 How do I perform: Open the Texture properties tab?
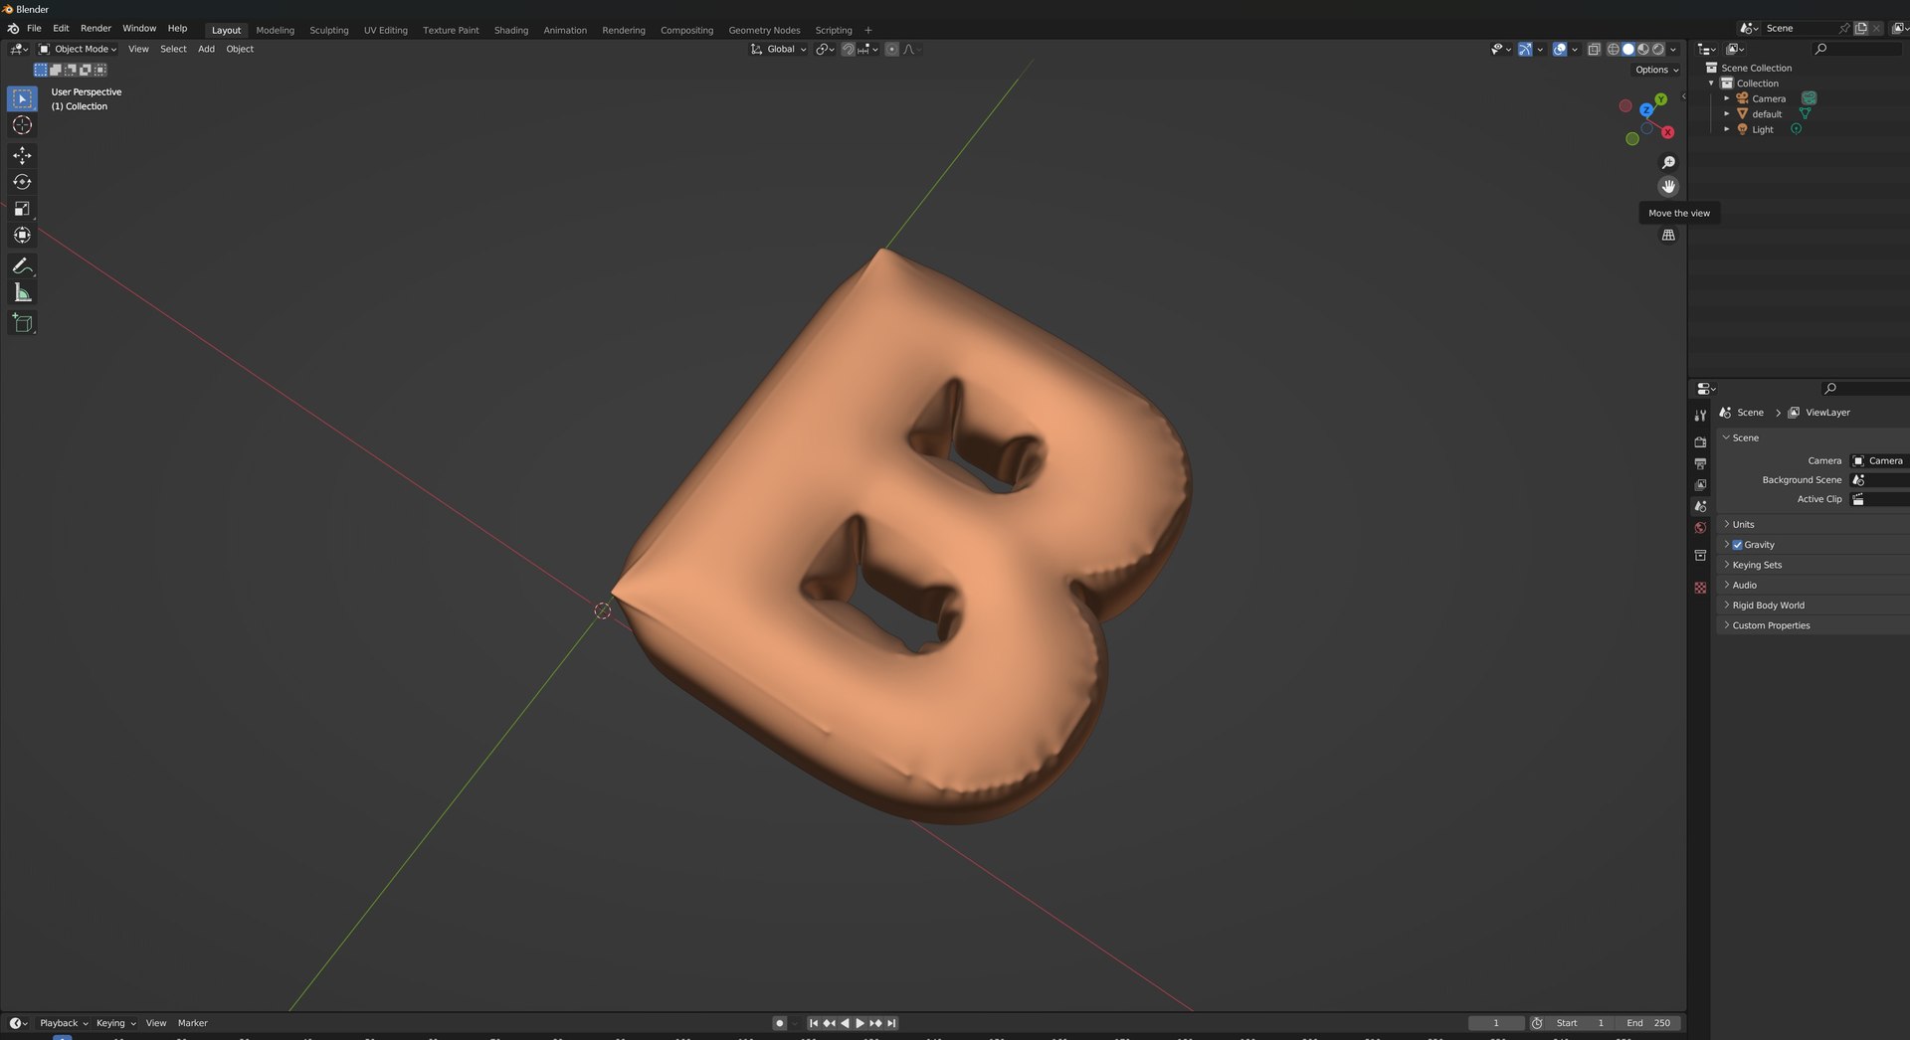(x=1700, y=588)
